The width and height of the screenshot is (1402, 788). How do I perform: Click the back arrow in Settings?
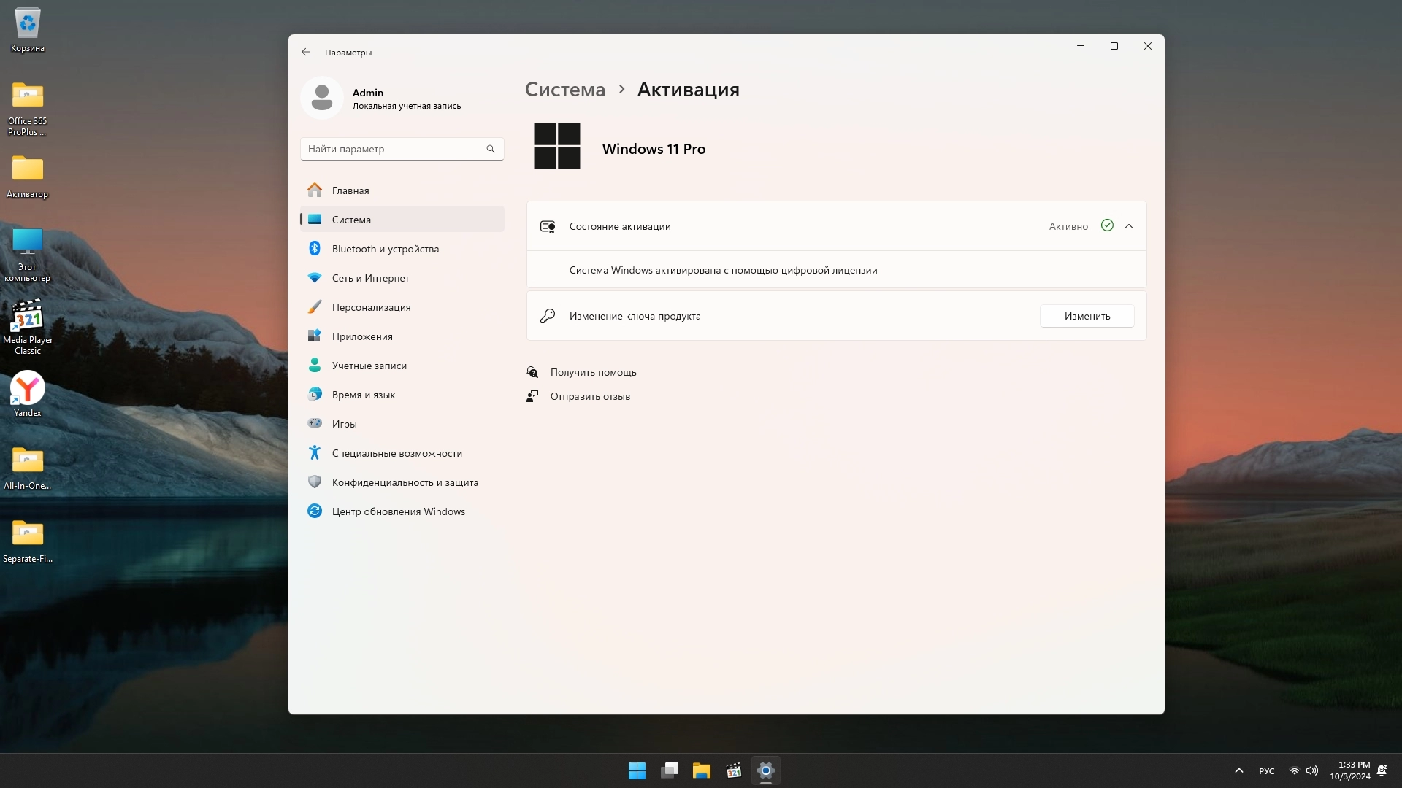[305, 52]
